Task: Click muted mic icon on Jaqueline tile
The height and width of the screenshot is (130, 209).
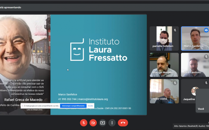Action: [206, 83]
